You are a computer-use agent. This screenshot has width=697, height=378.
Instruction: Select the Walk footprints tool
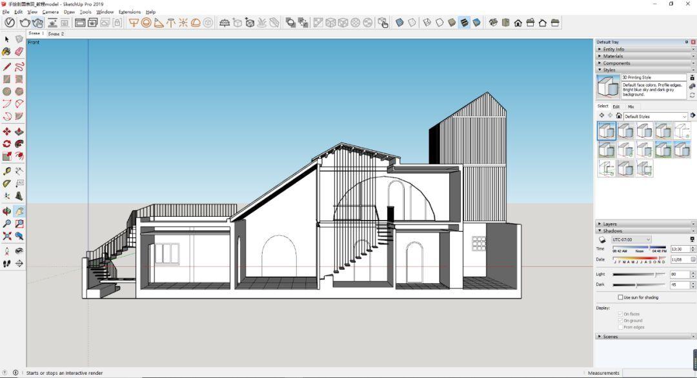(6, 263)
